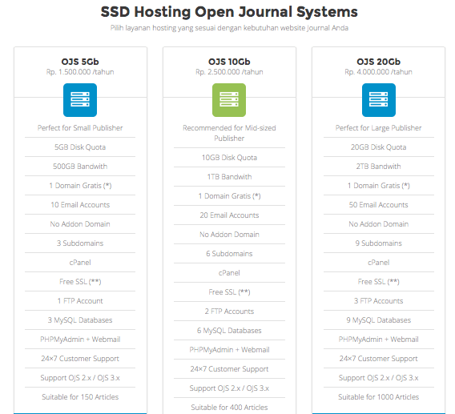This screenshot has height=414, width=455.
Task: Click the '1 FTP Account' row
Action: click(80, 301)
